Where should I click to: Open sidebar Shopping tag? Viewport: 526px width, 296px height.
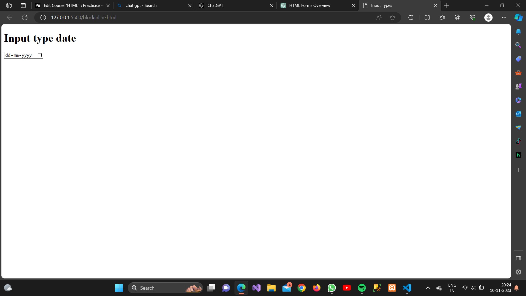coord(518,59)
